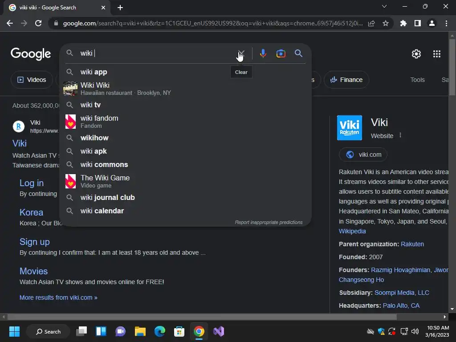Viewport: 456px width, 342px height.
Task: Open viki.com website button
Action: pos(363,155)
